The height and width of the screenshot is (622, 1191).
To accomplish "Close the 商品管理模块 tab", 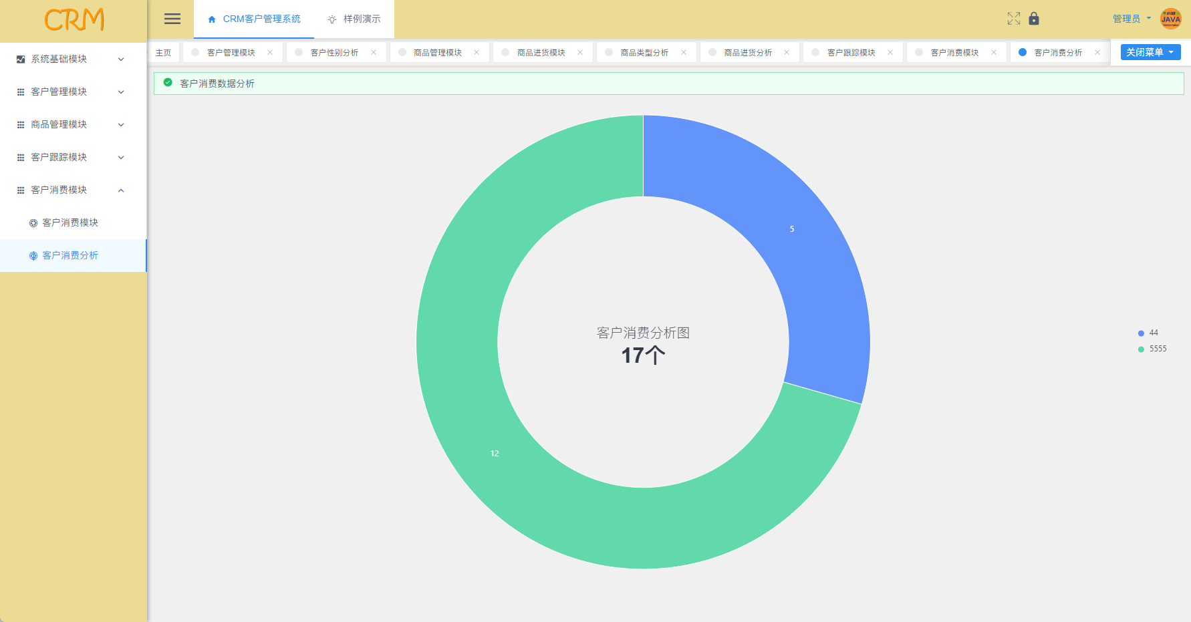I will pyautogui.click(x=477, y=52).
